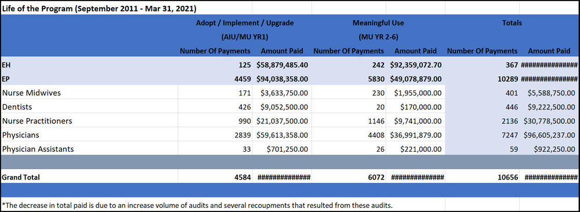Click the Physicians total '$96,605,237.00'
The height and width of the screenshot is (212, 580).
click(549, 135)
